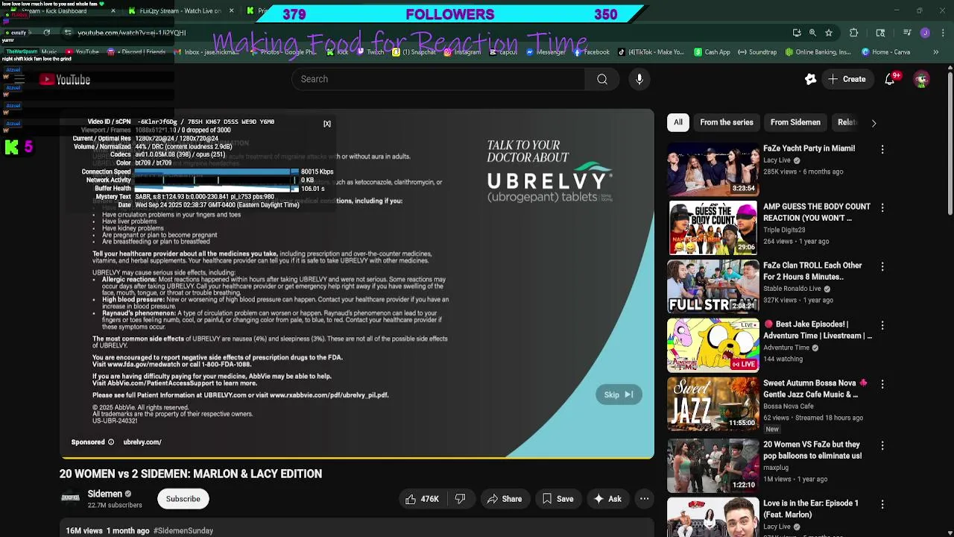Viewport: 954px width, 537px height.
Task: Switch to the FullQzy Stream browser tab
Action: (180, 11)
